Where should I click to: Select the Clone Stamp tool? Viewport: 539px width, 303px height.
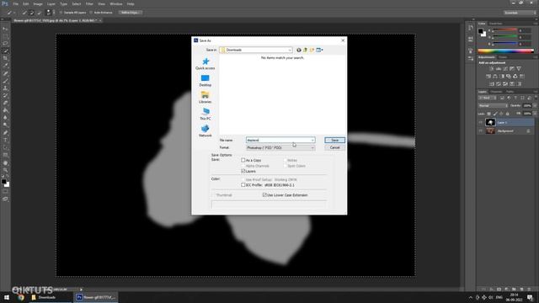[5, 88]
